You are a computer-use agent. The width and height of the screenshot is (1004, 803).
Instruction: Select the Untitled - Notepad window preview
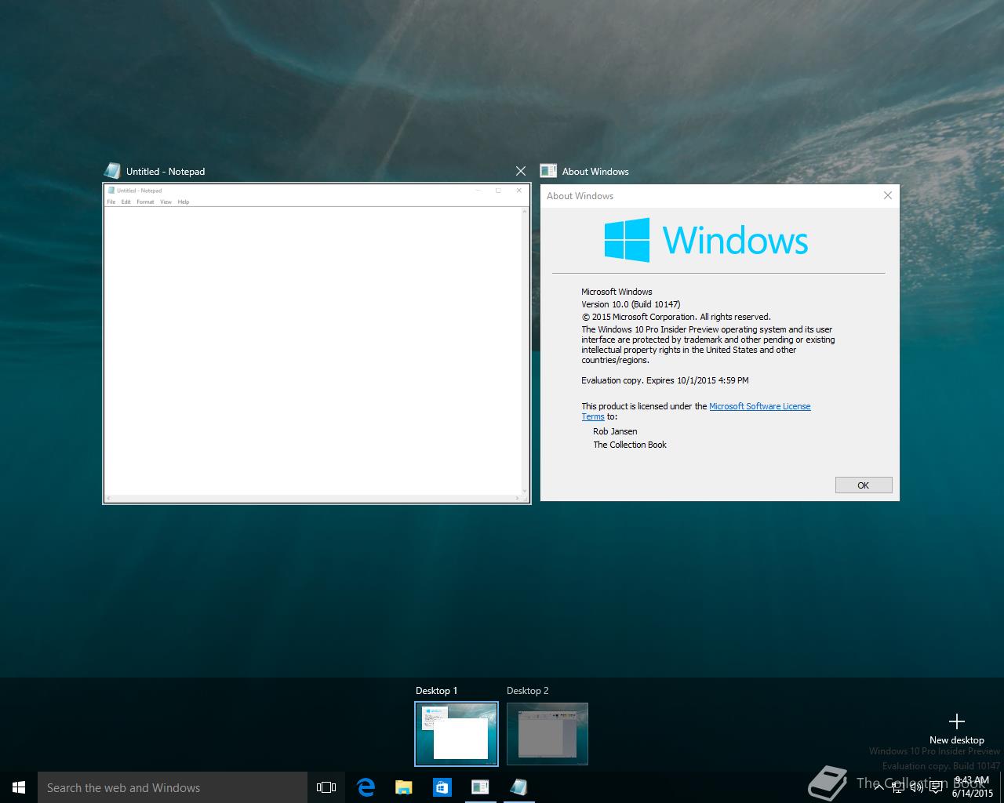(317, 343)
